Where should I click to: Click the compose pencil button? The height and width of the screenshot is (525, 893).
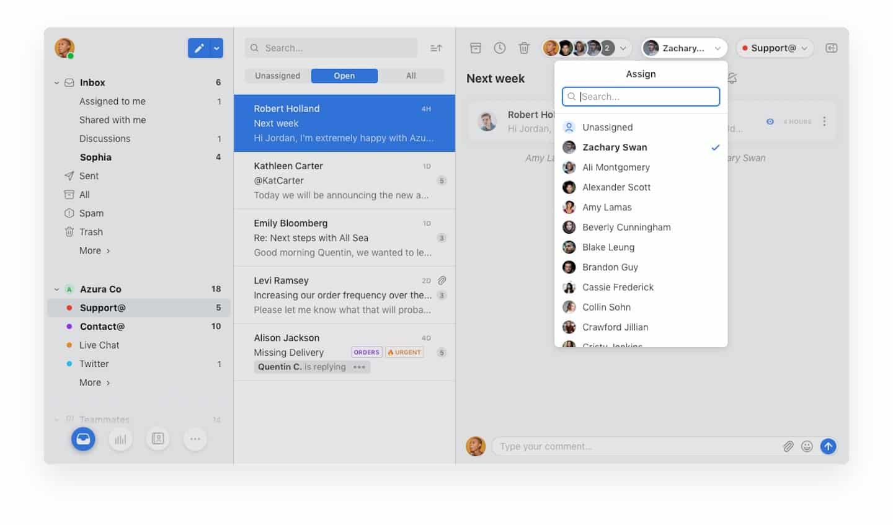tap(199, 48)
